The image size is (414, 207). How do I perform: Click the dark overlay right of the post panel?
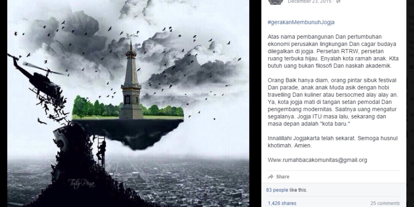coord(410,103)
